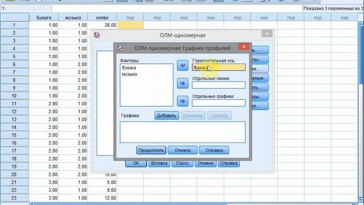Click бумага cell in row 21
The height and width of the screenshot is (205, 364).
44,182
